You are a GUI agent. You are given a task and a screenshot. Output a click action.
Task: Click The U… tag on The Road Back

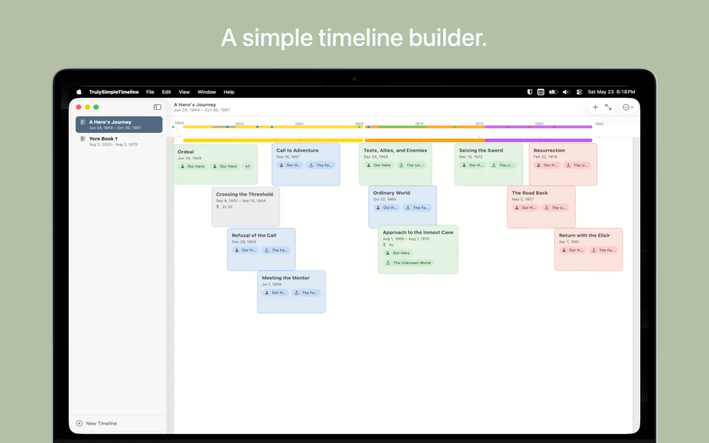[555, 208]
